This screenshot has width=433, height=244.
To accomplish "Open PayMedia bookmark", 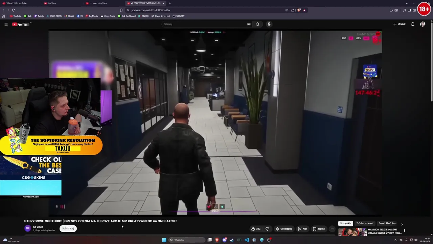I will (92, 16).
